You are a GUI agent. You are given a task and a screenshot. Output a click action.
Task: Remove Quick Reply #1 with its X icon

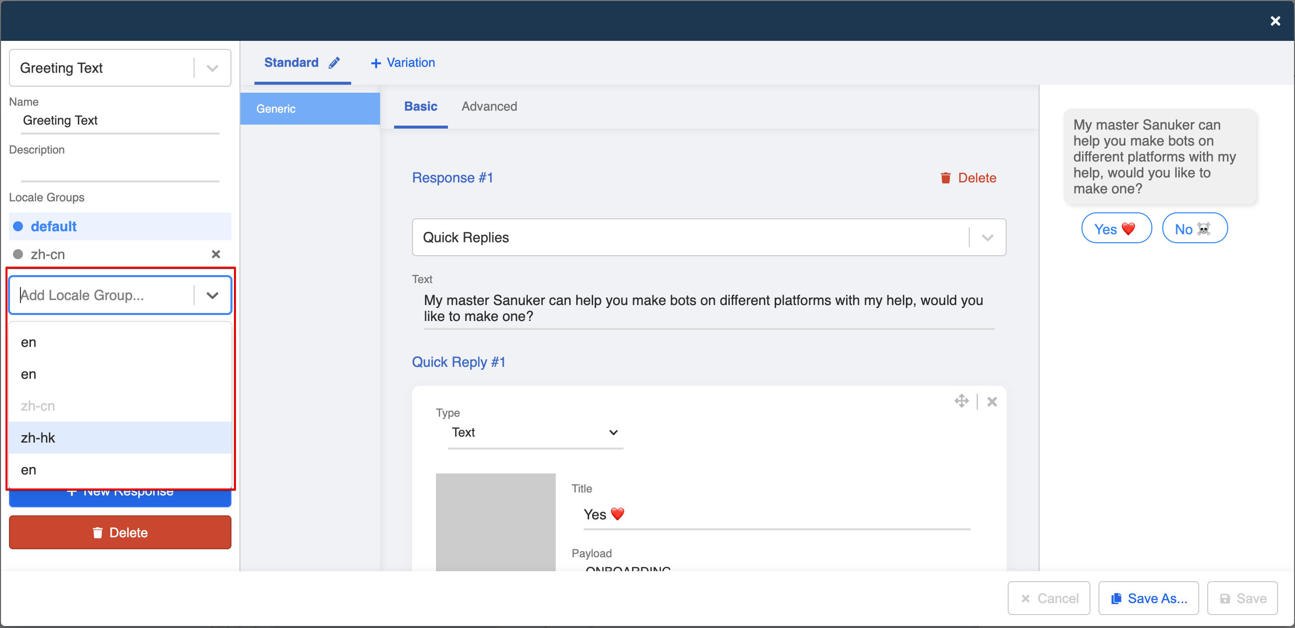(992, 402)
